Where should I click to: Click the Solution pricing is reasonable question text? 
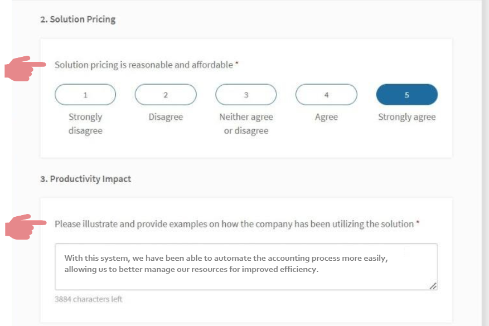[144, 65]
